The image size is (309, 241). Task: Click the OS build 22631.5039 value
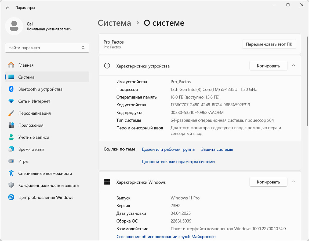pyautogui.click(x=181, y=221)
